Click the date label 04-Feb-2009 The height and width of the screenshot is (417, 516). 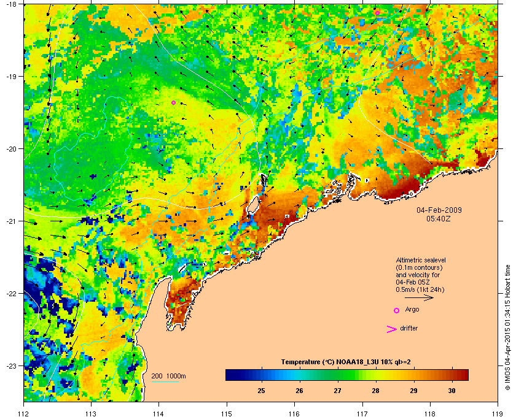[439, 210]
